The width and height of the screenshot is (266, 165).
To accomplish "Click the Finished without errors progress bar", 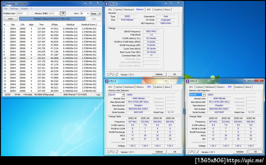I will pyautogui.click(x=52, y=19).
